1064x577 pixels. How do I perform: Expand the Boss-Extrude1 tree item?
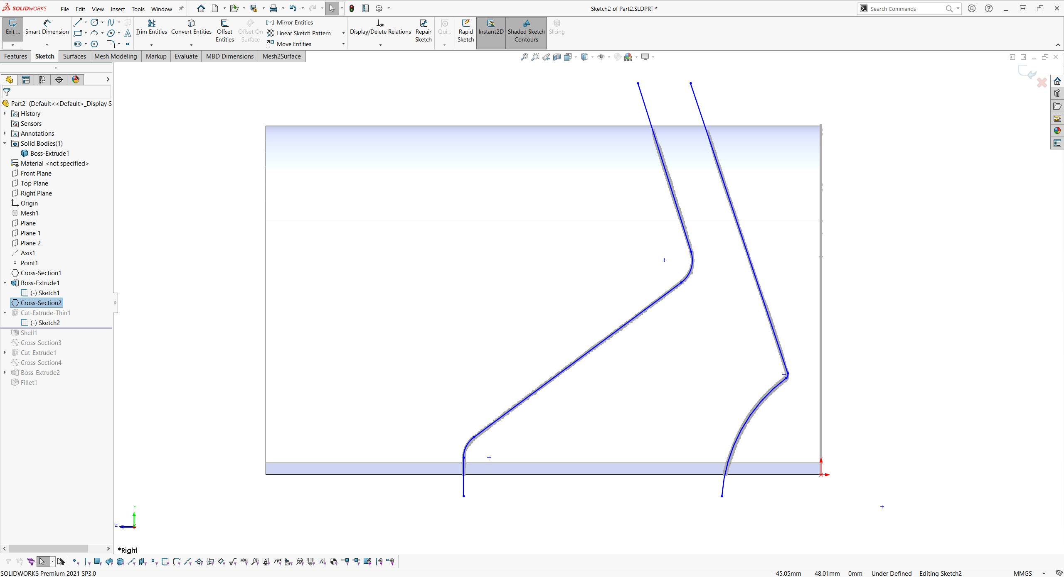coord(6,282)
